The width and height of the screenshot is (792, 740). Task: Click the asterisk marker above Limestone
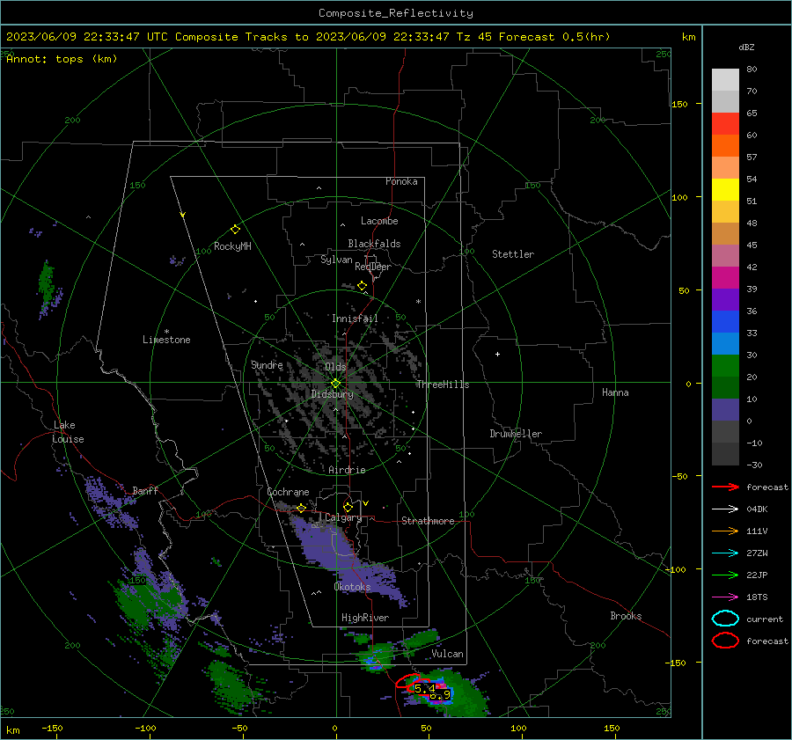click(166, 332)
